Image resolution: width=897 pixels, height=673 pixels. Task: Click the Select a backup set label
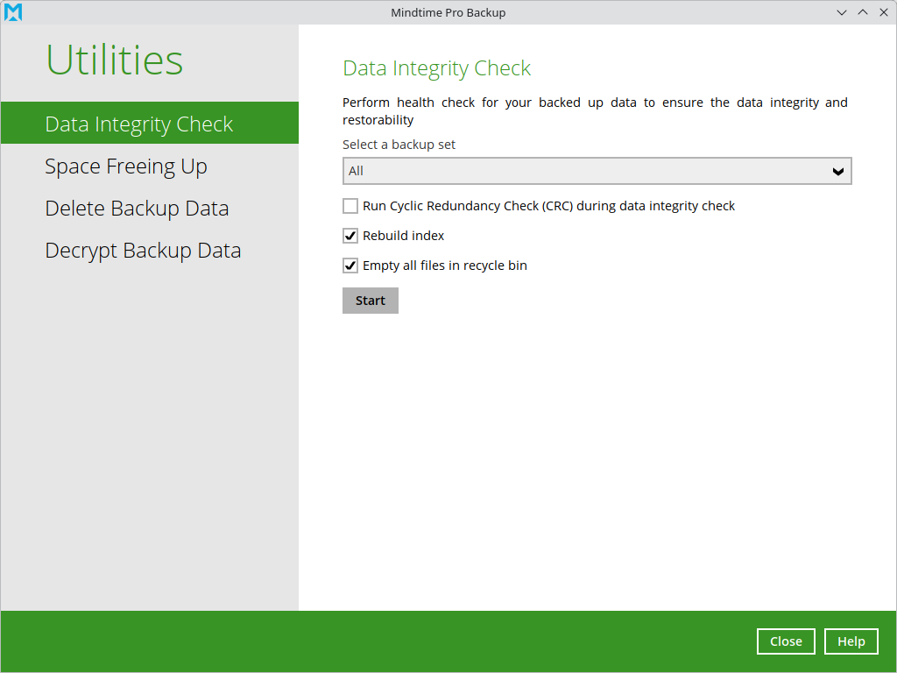coord(399,145)
